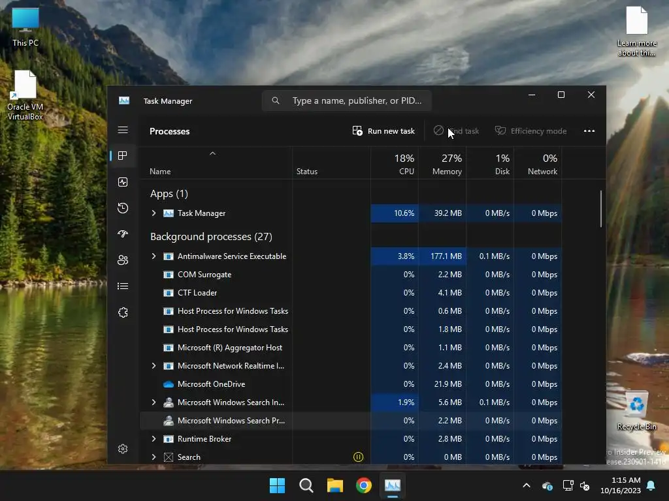This screenshot has height=501, width=669.
Task: Select the COM Surrogate process
Action: point(350,275)
